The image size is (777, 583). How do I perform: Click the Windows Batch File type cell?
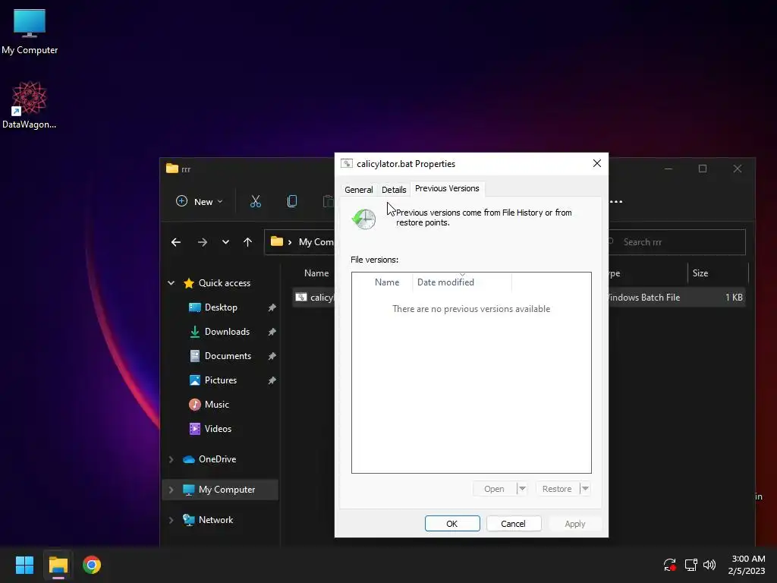coord(644,298)
